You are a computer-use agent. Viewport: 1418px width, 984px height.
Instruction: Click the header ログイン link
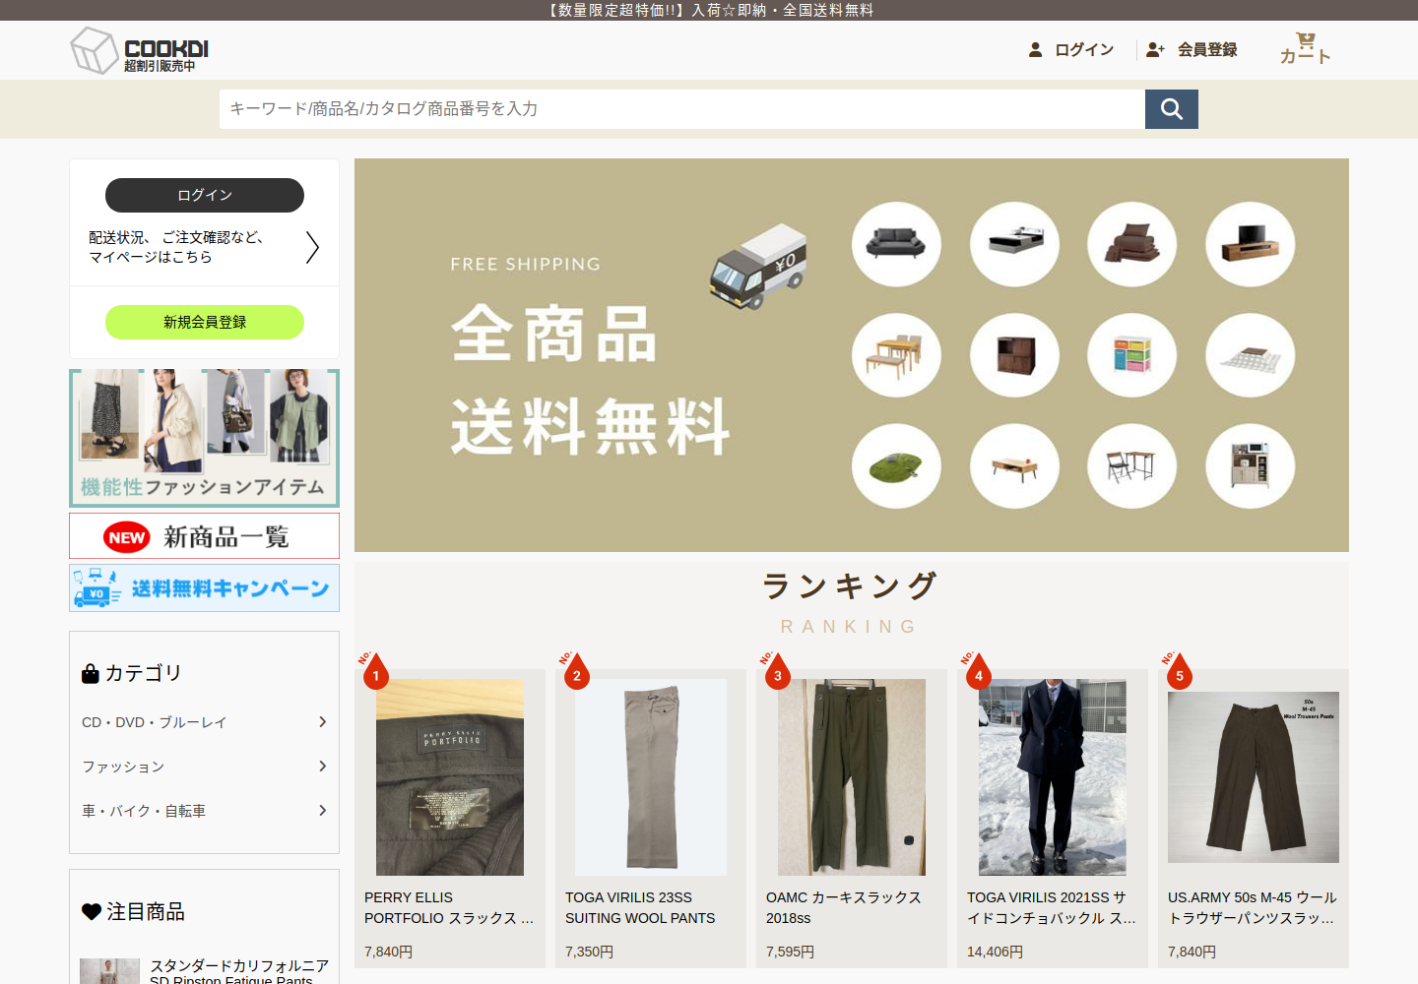click(x=1071, y=49)
